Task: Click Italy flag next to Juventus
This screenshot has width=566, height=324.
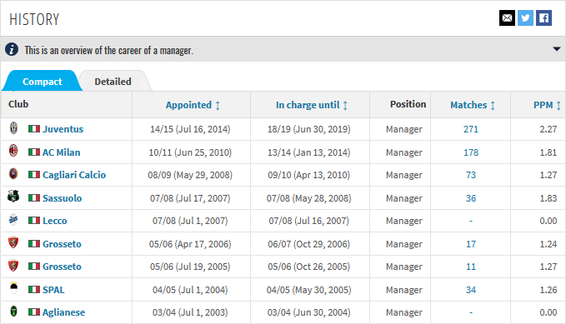Action: (34, 129)
